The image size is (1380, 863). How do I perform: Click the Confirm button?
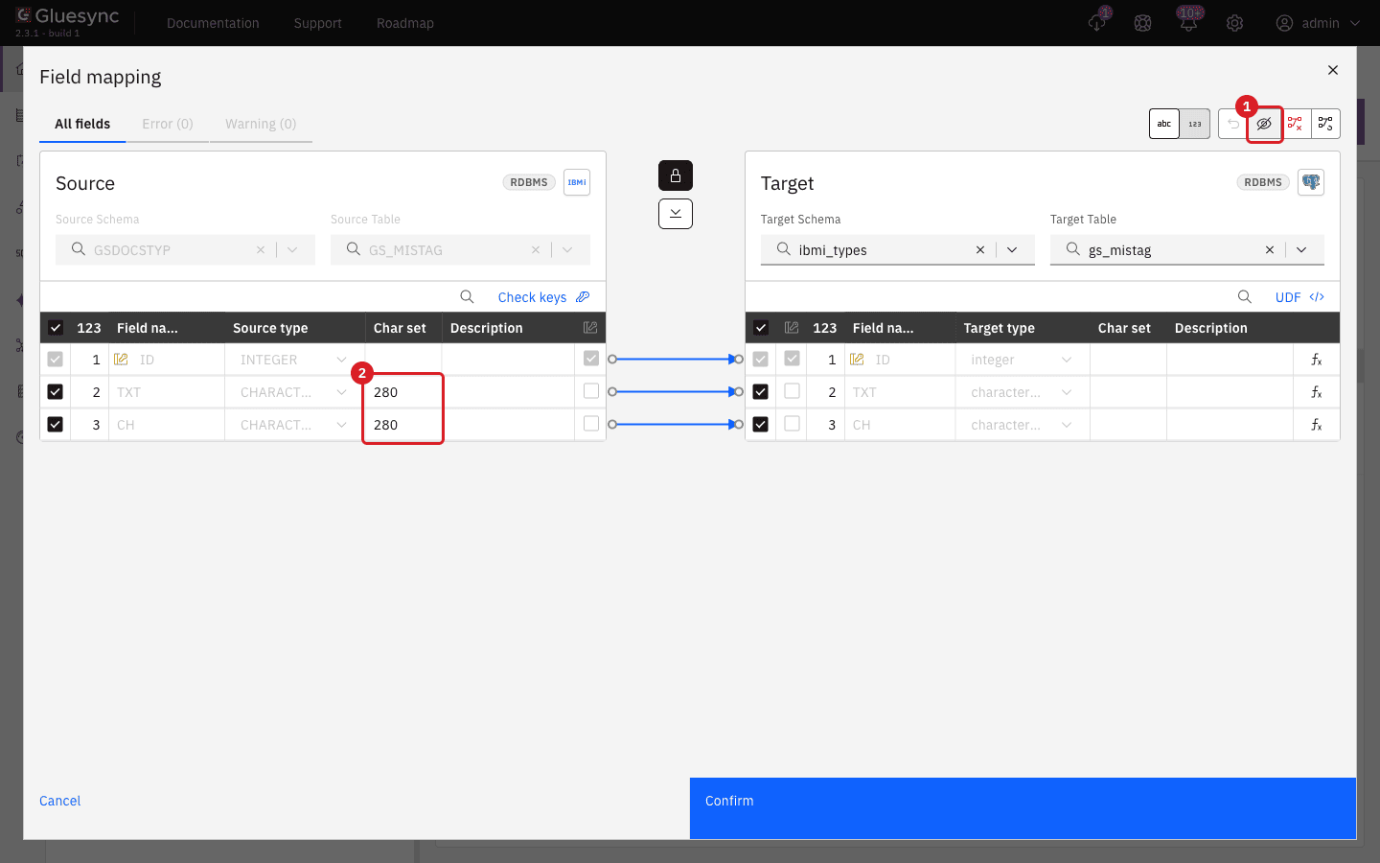(1023, 808)
